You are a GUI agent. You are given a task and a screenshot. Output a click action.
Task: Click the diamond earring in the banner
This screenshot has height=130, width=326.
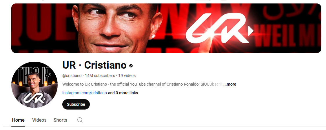153,36
